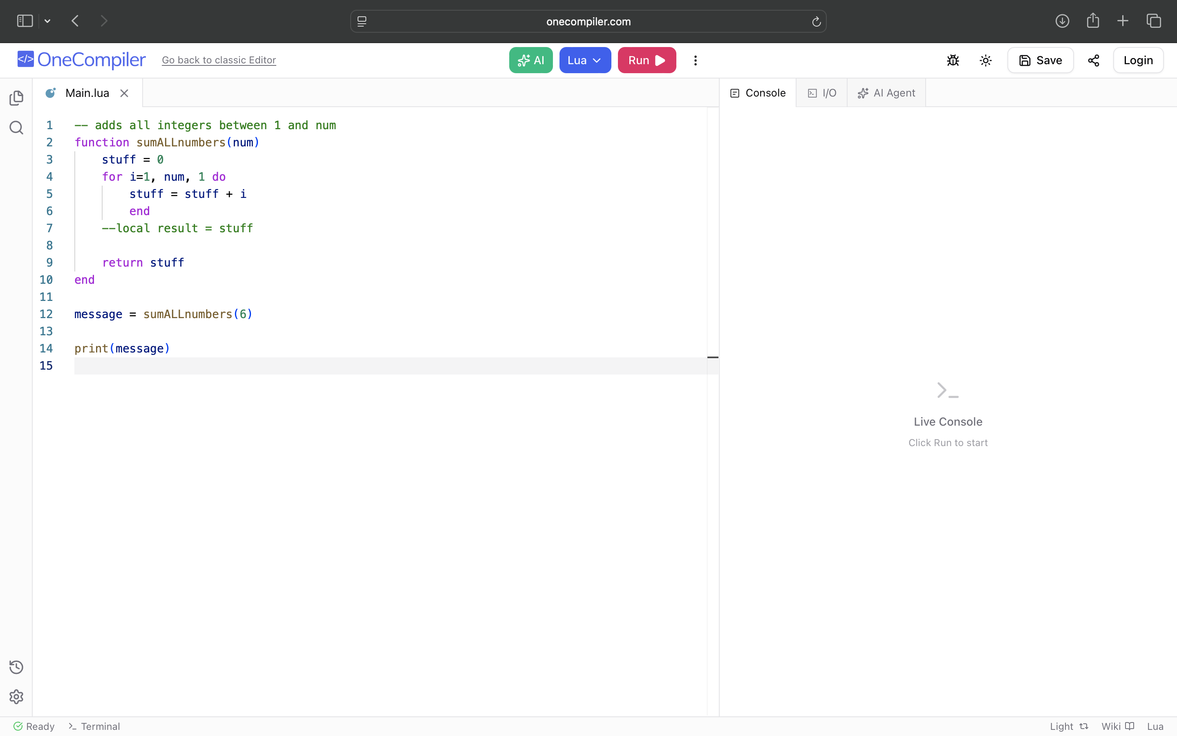Open the files explorer sidebar icon
Viewport: 1177px width, 736px height.
(x=16, y=98)
